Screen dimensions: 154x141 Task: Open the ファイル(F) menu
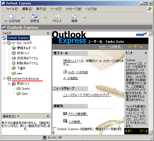point(12,9)
